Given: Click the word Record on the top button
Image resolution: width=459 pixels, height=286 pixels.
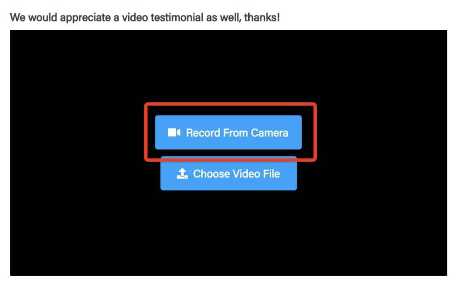Looking at the screenshot, I should 203,133.
